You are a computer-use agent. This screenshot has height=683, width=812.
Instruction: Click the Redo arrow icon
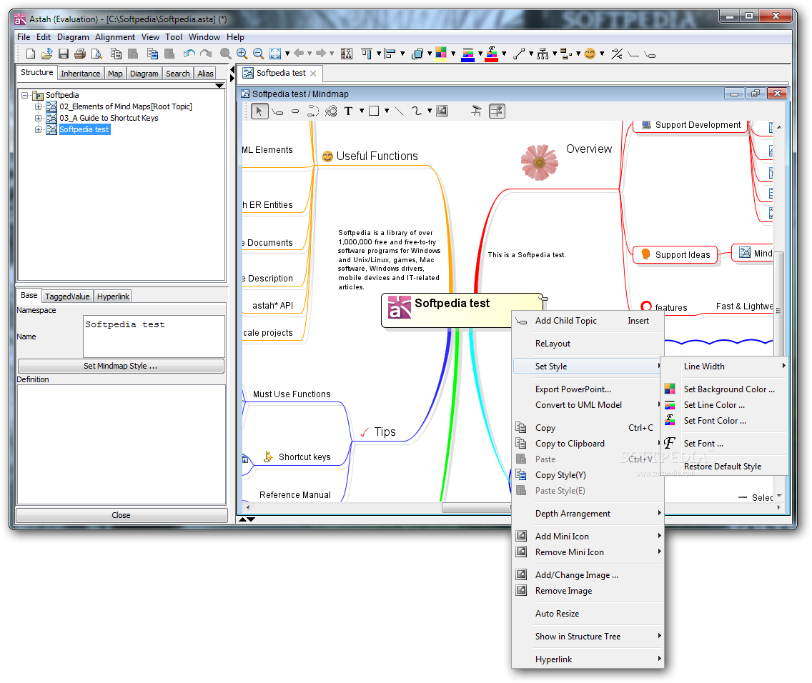(206, 54)
